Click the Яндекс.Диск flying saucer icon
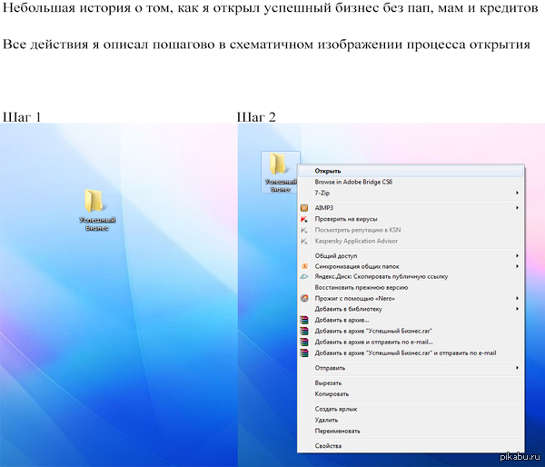 click(x=304, y=277)
